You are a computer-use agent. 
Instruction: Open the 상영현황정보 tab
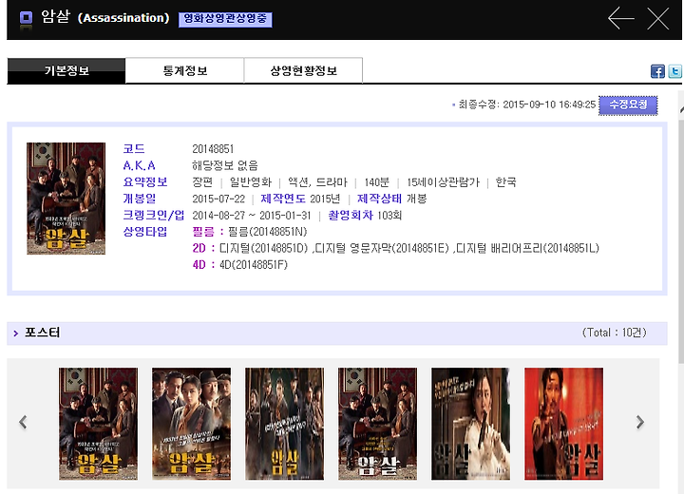(x=304, y=70)
